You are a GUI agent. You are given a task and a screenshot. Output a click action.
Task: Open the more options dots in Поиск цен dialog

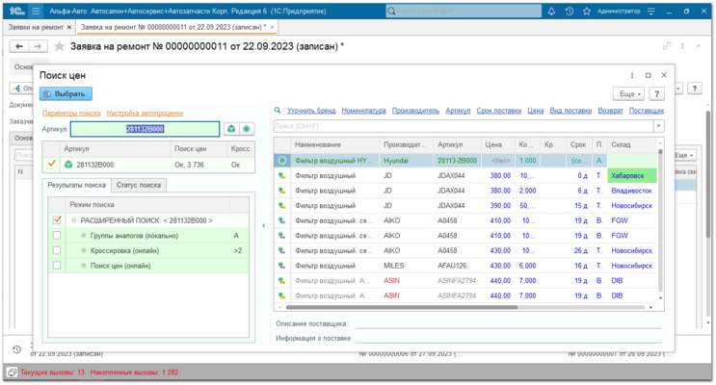632,75
